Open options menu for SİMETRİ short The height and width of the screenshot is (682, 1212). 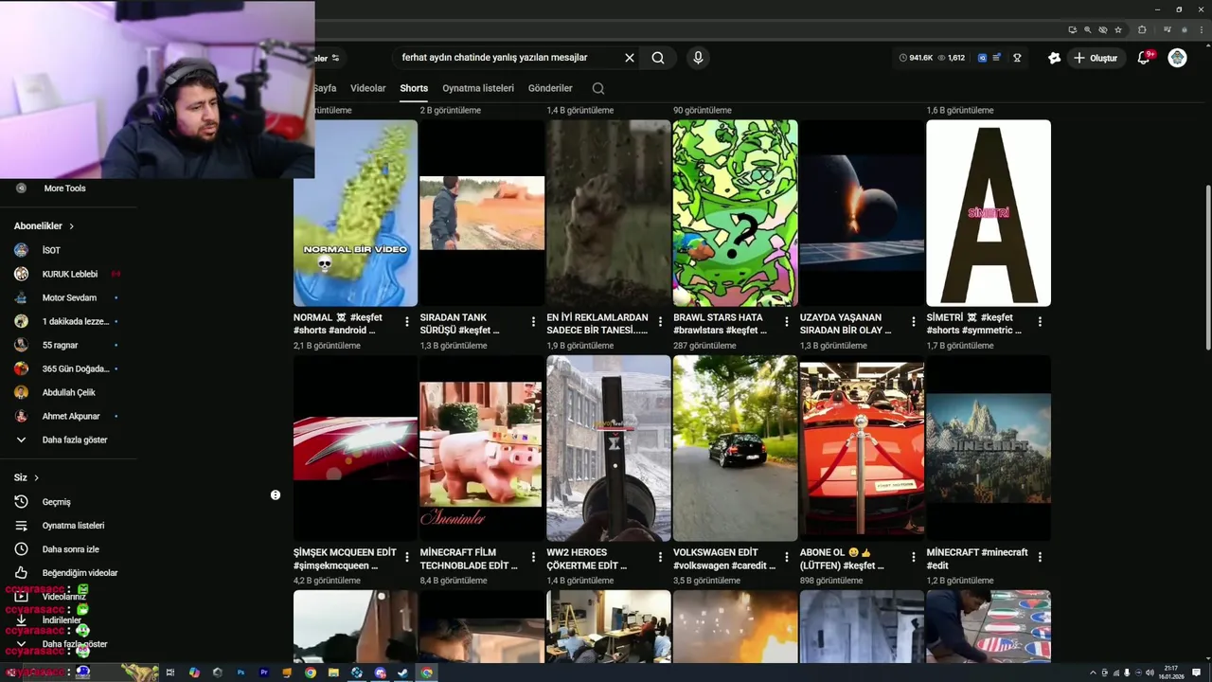1040,322
